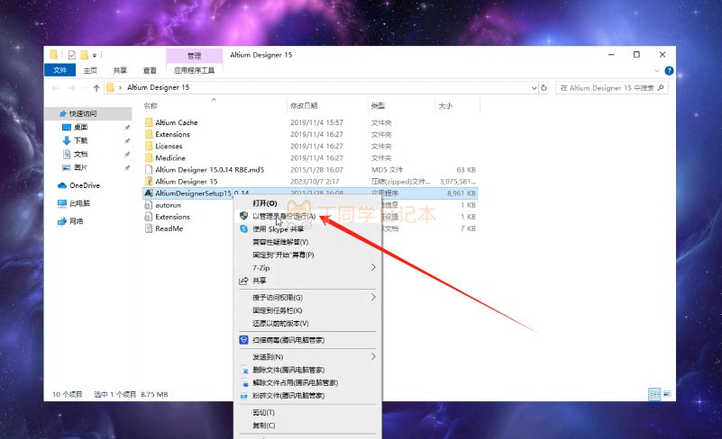
Task: Select the Altium Designer 15 zipped file
Action: [186, 182]
